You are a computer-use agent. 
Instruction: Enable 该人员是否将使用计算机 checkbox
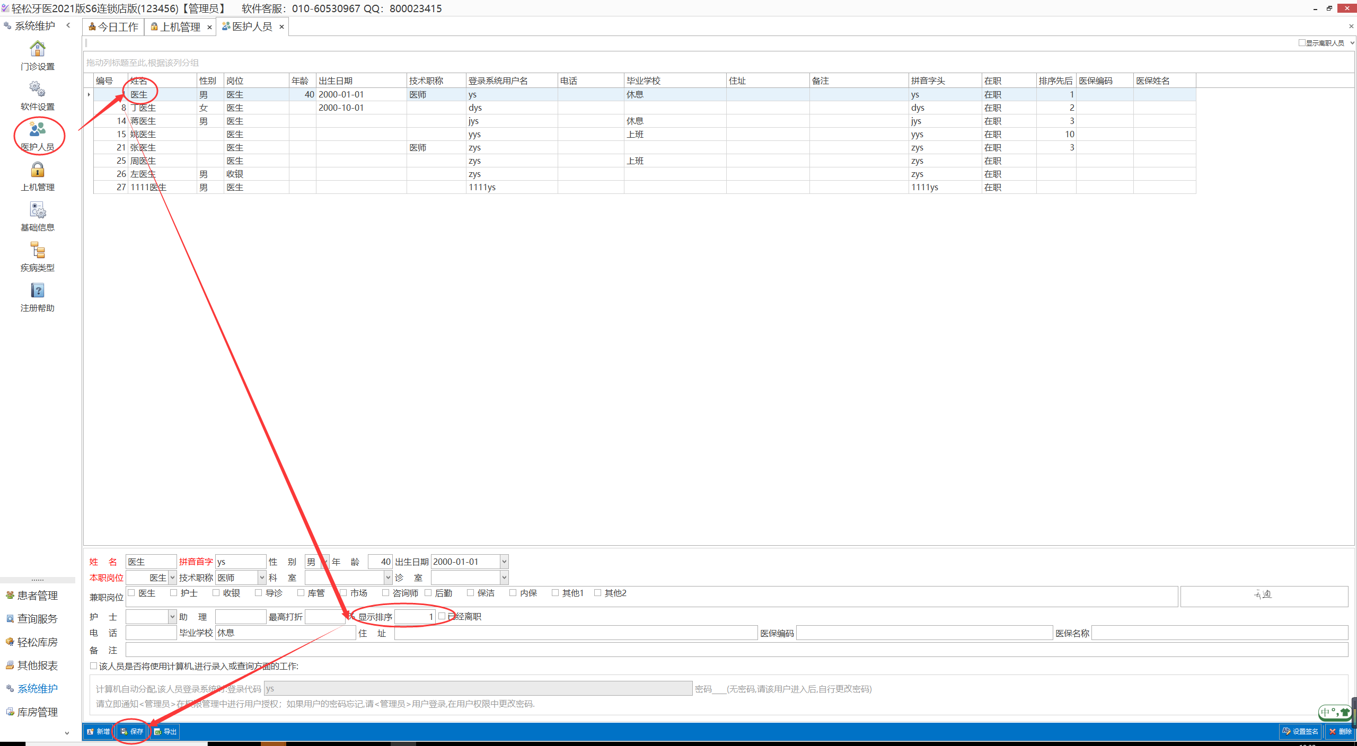tap(93, 666)
